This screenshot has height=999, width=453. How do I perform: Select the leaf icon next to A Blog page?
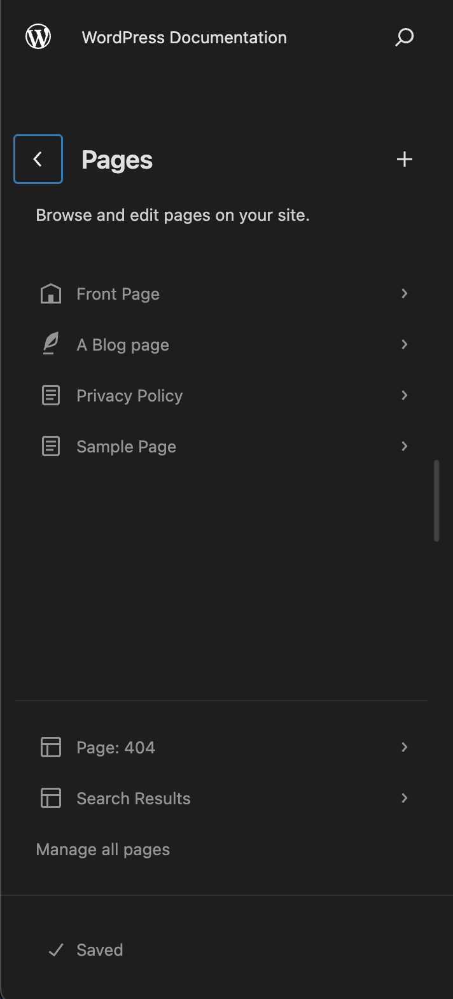[50, 344]
